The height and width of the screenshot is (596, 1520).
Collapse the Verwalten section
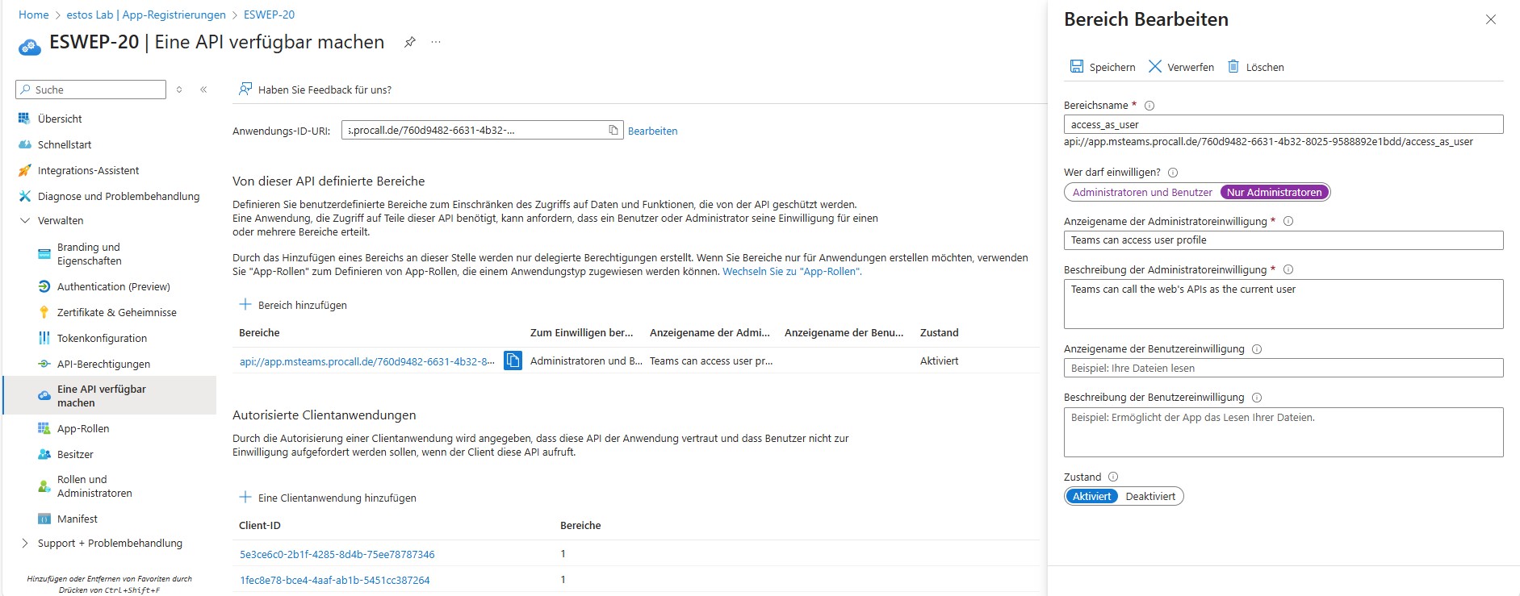(25, 220)
